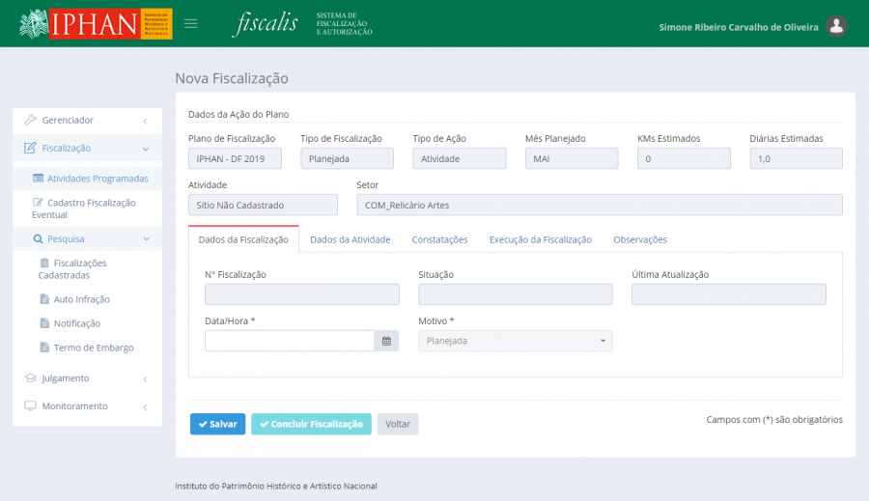Expand the Monitoramento sidebar section

pos(87,406)
